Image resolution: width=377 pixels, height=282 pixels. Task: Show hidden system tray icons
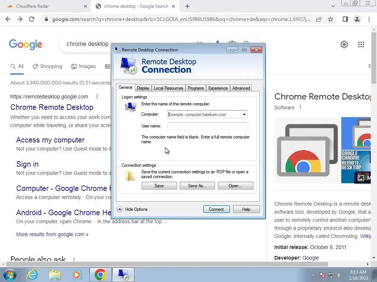point(313,275)
